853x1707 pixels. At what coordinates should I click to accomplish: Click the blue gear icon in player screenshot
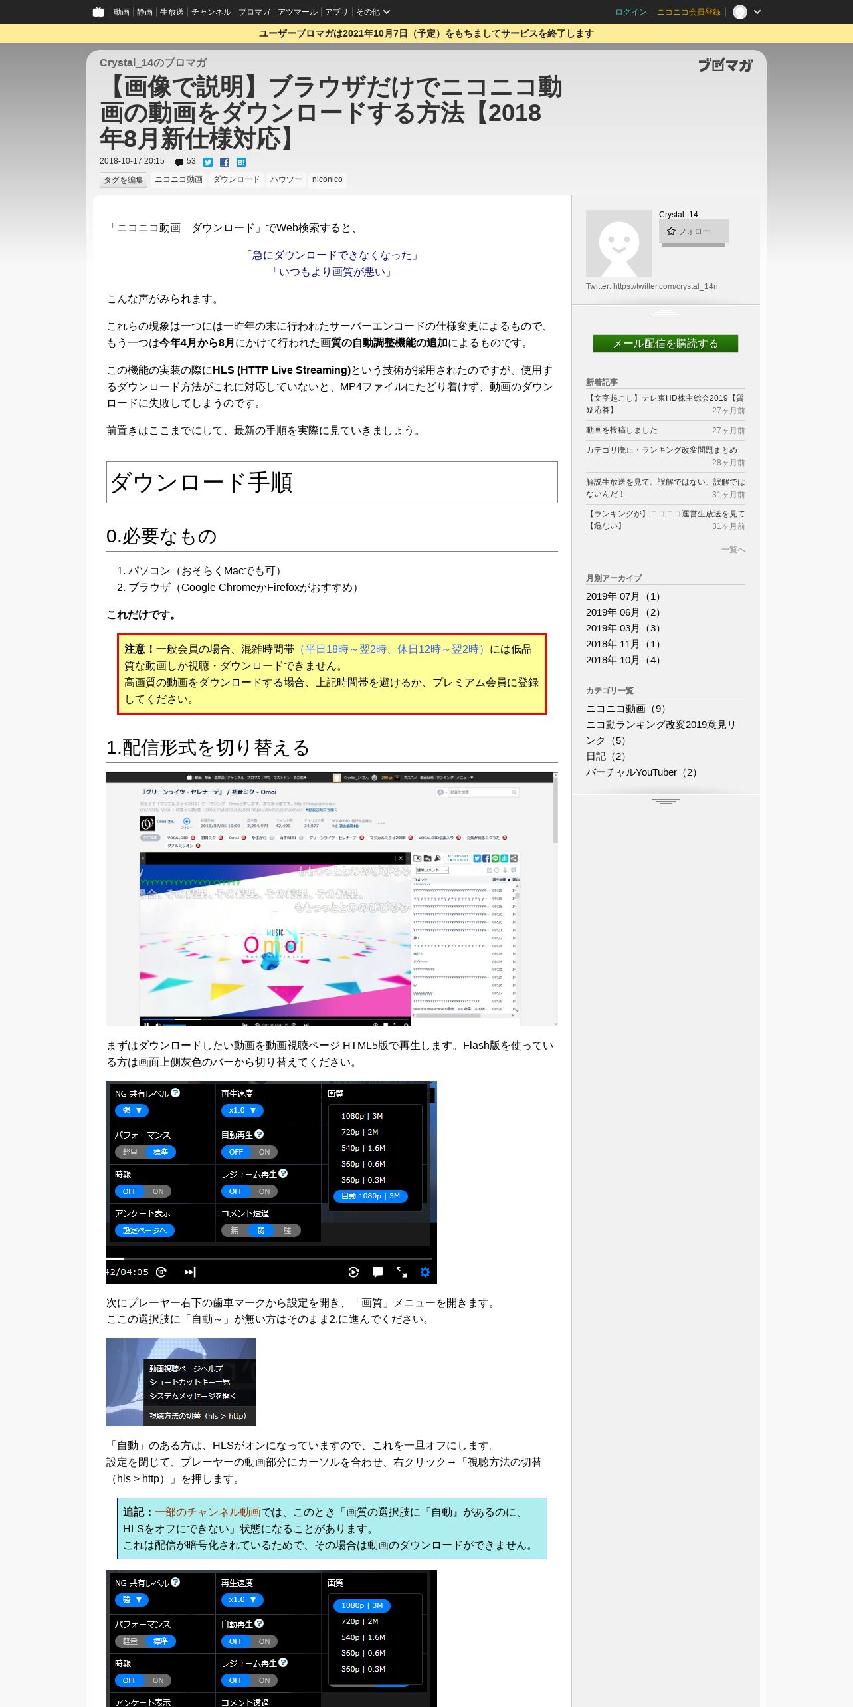pyautogui.click(x=425, y=1272)
